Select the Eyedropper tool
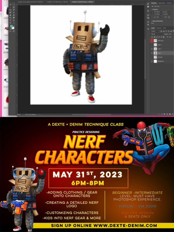This screenshot has height=232, width=174. pyautogui.click(x=14, y=9)
